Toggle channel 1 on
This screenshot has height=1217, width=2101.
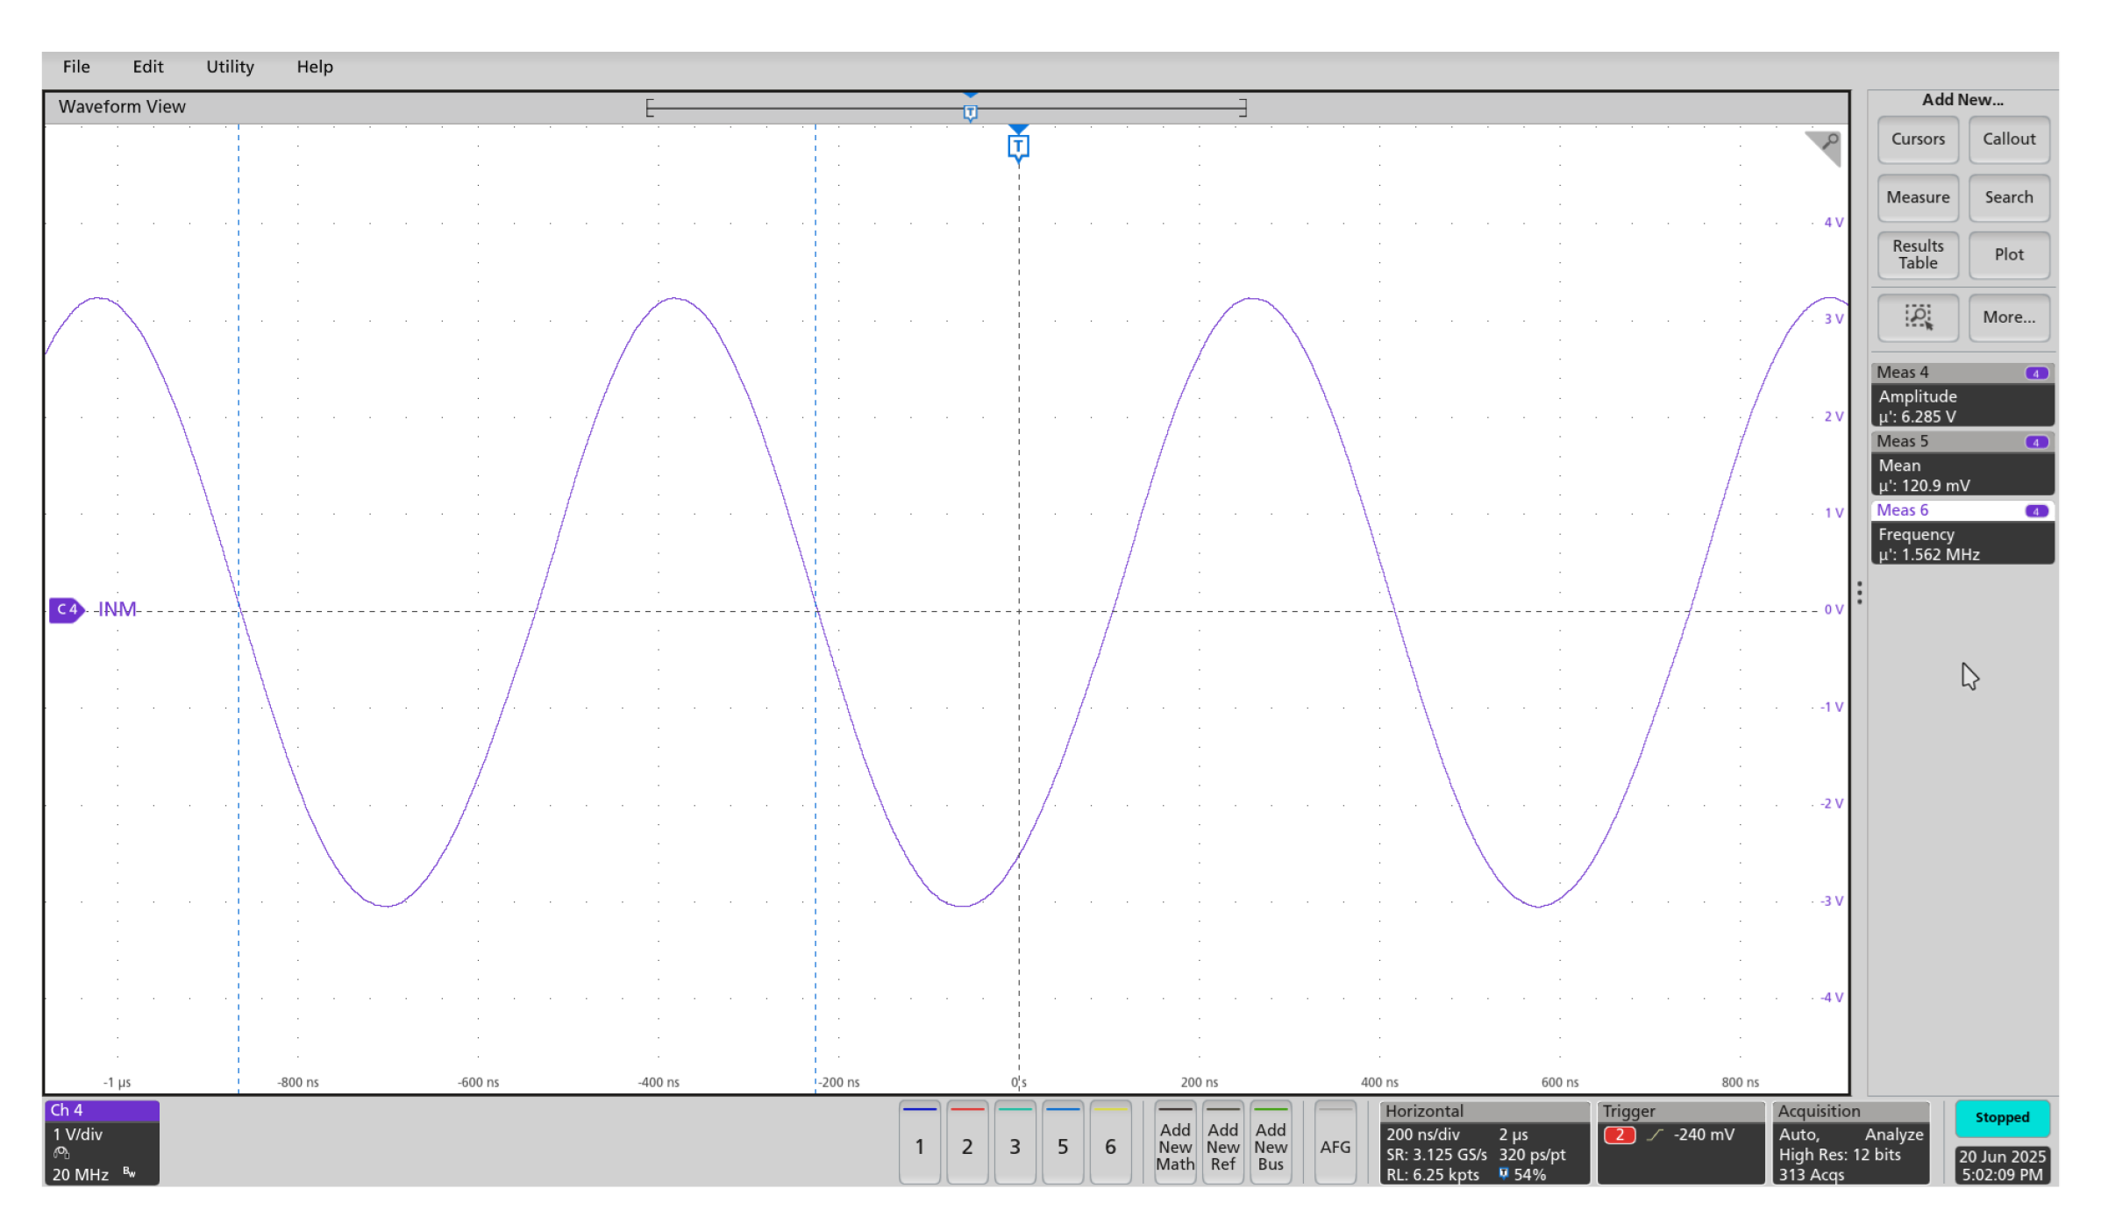[x=919, y=1145]
